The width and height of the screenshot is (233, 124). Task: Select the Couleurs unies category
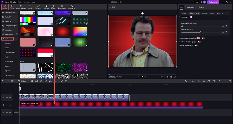pos(10,52)
